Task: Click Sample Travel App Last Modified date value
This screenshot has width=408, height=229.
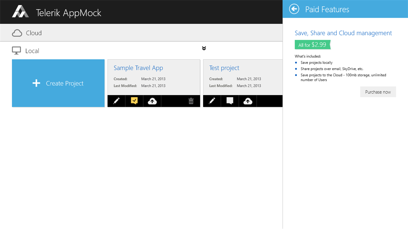Action: click(x=153, y=86)
